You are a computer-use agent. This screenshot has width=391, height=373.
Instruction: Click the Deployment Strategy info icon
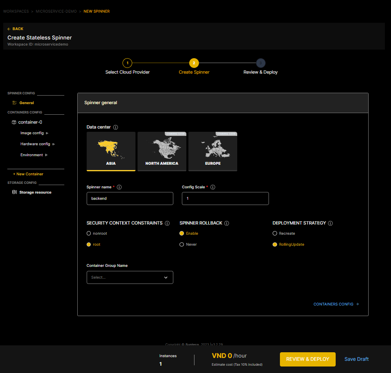click(330, 223)
